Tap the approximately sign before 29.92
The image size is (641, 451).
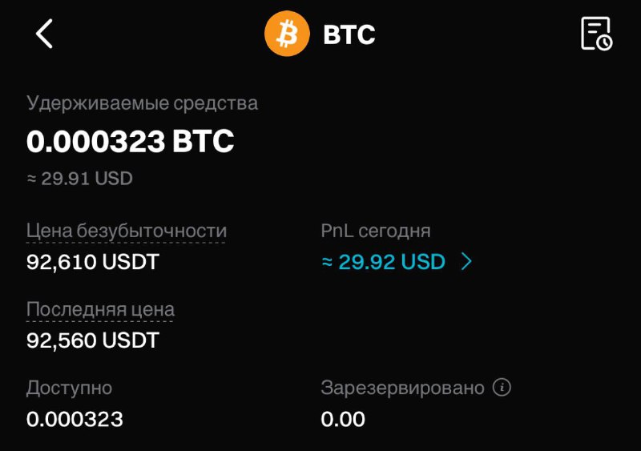click(327, 262)
